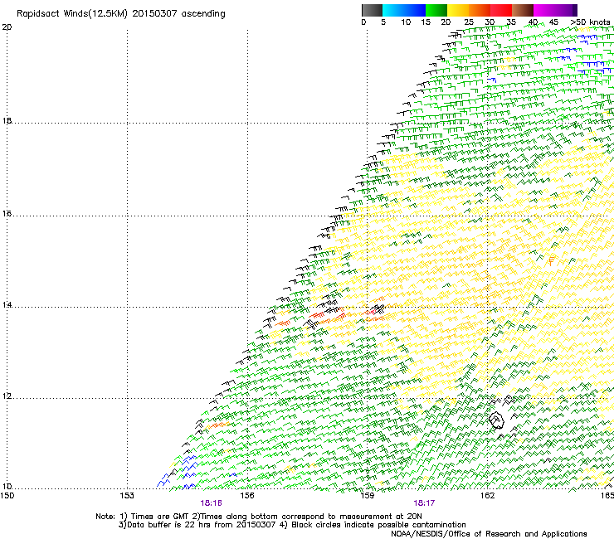Click the longitude label 150
614x539 pixels.
pyautogui.click(x=7, y=496)
